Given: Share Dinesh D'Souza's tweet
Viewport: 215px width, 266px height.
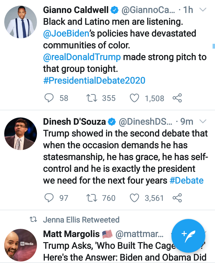Looking at the screenshot, I should click(x=177, y=198).
